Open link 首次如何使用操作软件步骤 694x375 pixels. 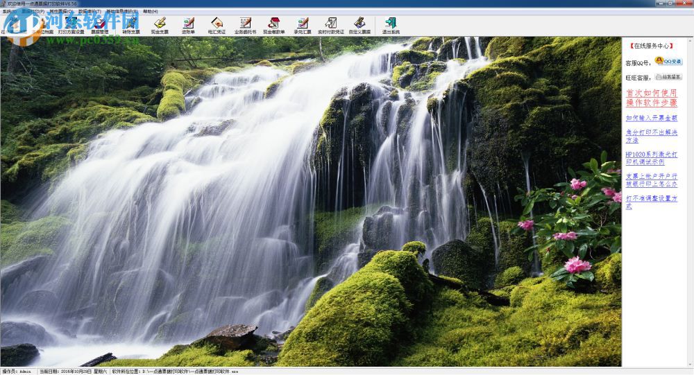[652, 98]
